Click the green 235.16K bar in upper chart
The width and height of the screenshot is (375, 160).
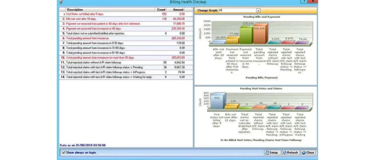pos(246,35)
